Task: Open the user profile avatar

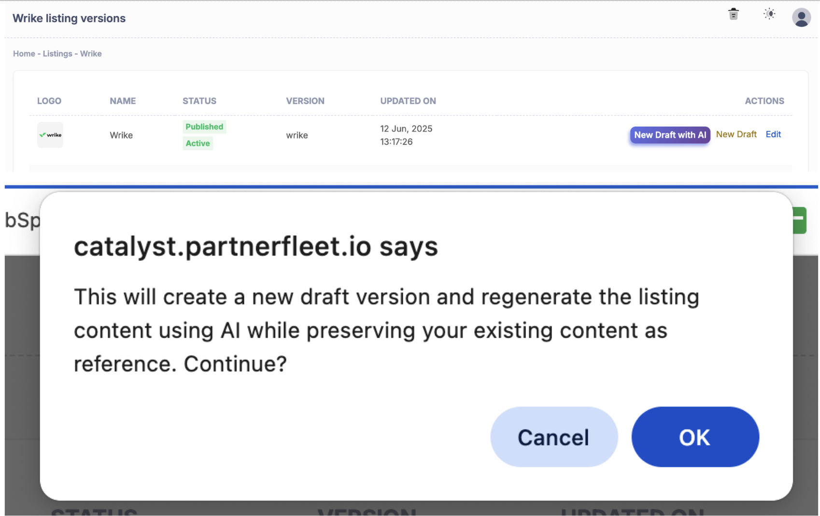Action: click(801, 18)
